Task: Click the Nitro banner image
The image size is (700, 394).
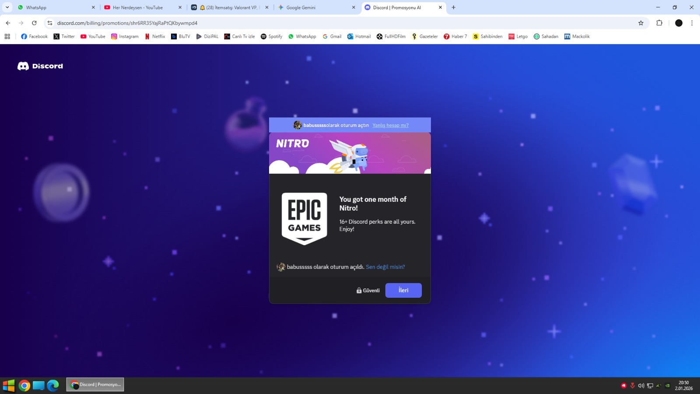Action: (350, 153)
